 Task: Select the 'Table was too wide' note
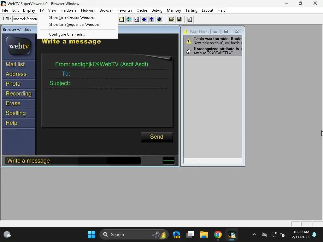tap(213, 41)
